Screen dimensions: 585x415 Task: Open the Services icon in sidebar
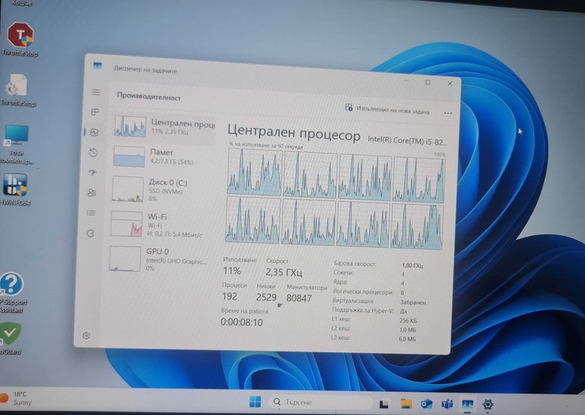tap(90, 233)
